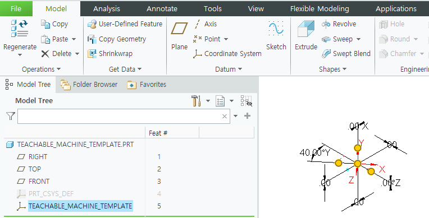Image resolution: width=429 pixels, height=218 pixels.
Task: Select the Swept Blend tool
Action: 346,54
